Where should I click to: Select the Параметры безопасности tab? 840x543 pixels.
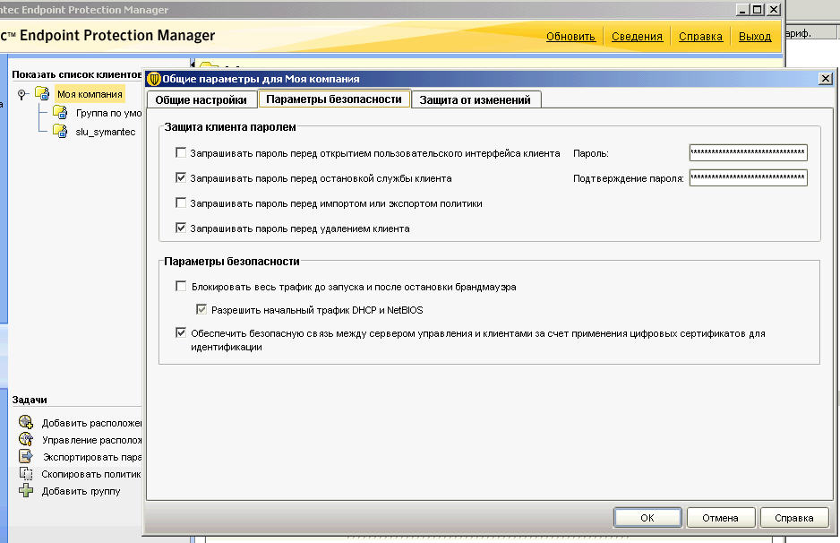(334, 99)
